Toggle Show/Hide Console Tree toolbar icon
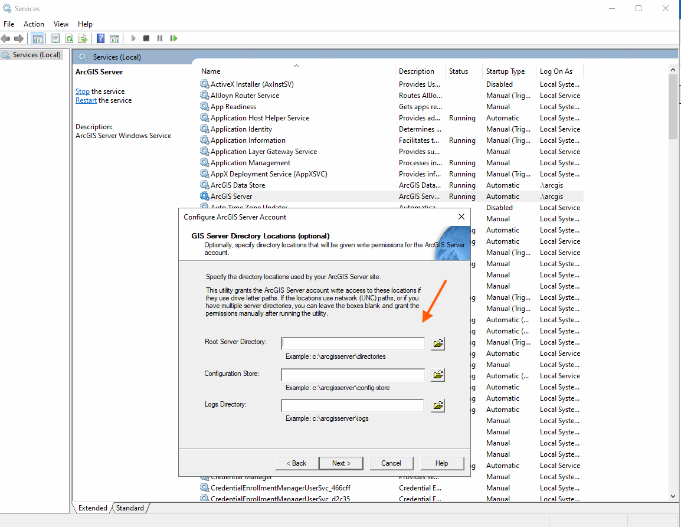Viewport: 681px width, 527px height. pyautogui.click(x=37, y=38)
